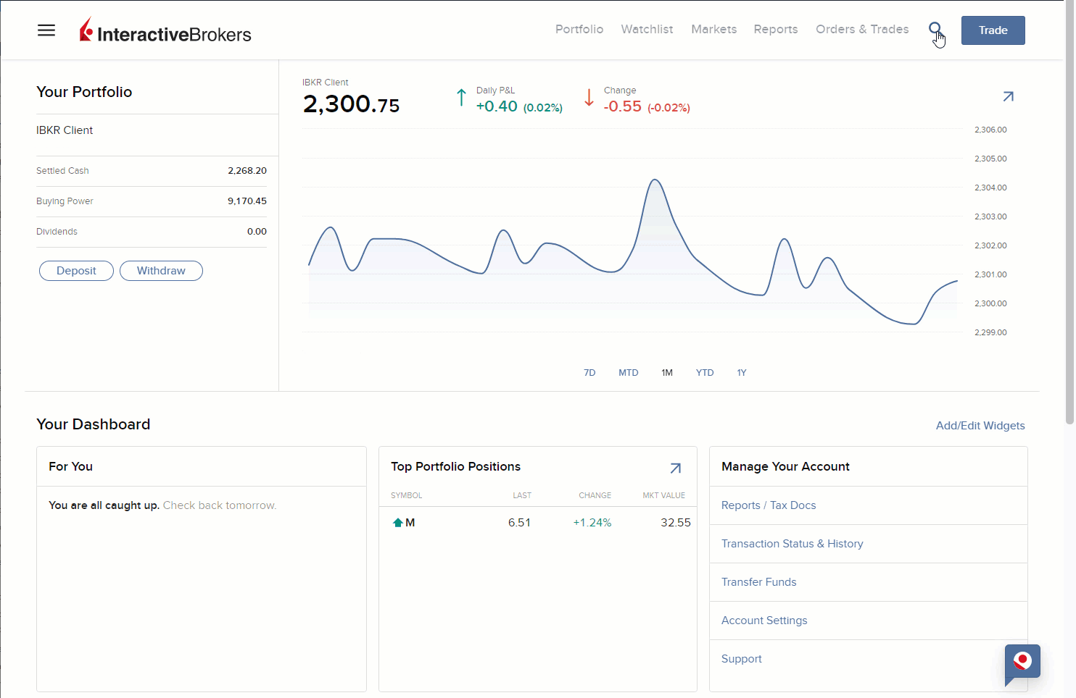
Task: Click the green up arrow beside M
Action: point(397,523)
